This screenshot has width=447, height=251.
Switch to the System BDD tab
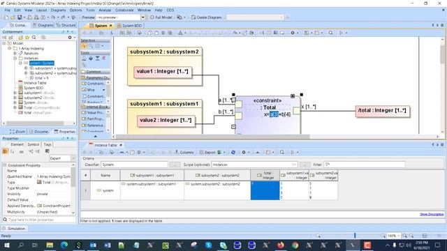pyautogui.click(x=129, y=26)
